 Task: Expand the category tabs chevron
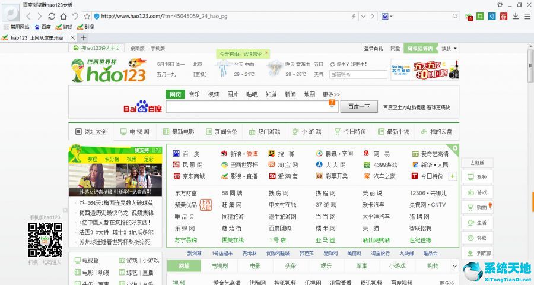(x=454, y=266)
